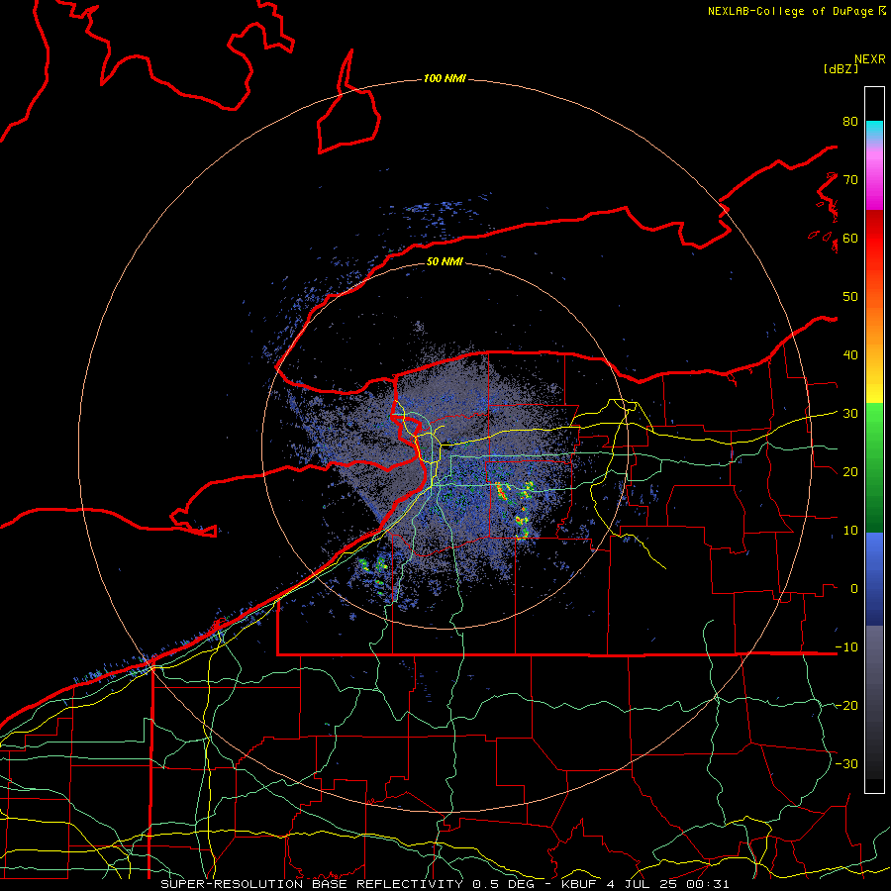Screen dimensions: 891x891
Task: Click the cyan top segment of the color bar
Action: coord(874,130)
